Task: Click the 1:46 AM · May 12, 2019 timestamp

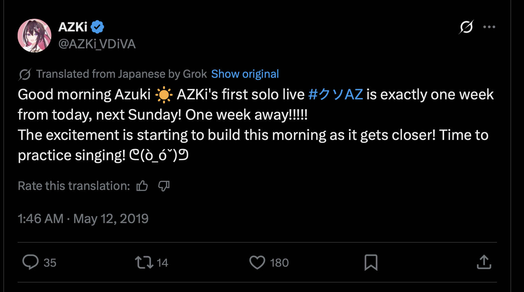Action: [83, 219]
